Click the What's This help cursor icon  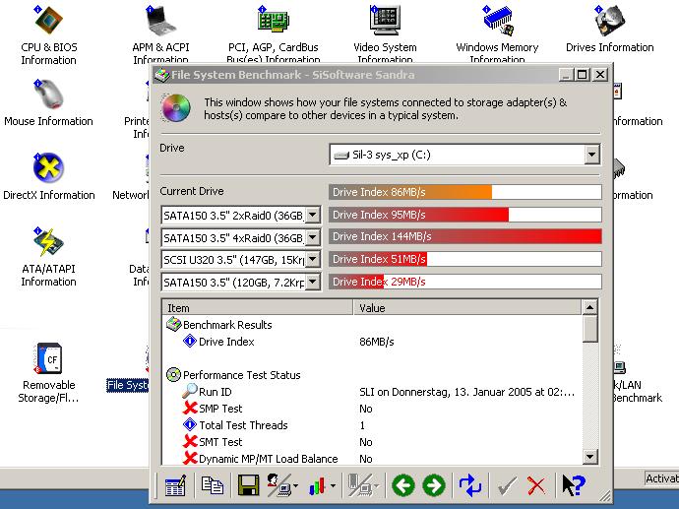pos(574,485)
